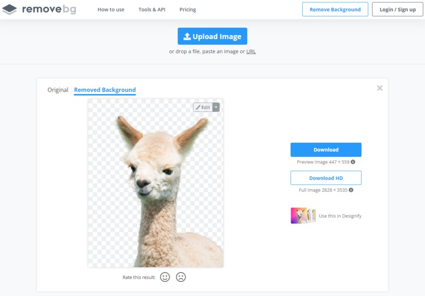Go to the Pricing page
Viewport: 425px width, 296px height.
[x=188, y=9]
